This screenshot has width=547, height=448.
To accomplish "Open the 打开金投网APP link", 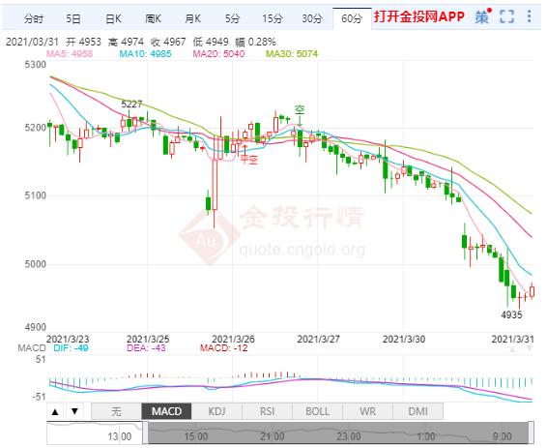I will tap(419, 16).
